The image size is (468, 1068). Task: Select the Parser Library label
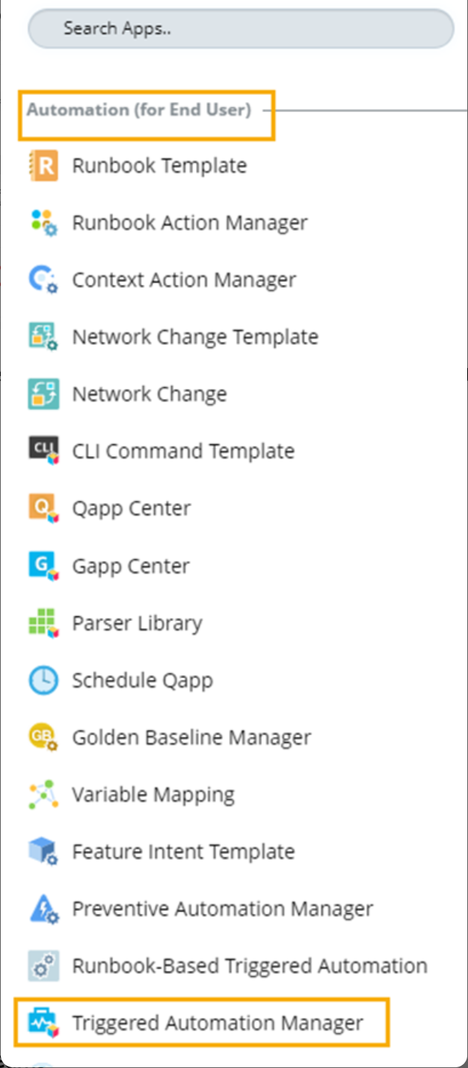click(137, 623)
